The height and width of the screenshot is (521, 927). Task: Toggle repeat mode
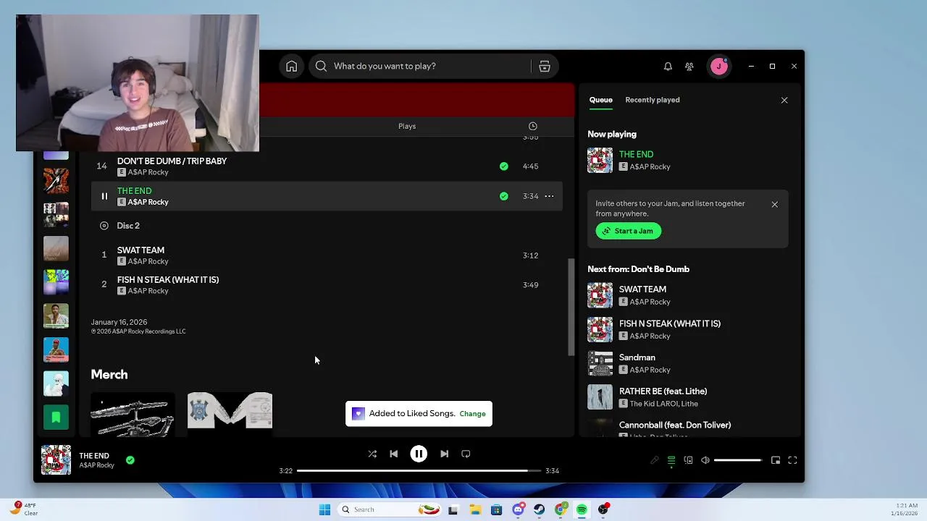tap(466, 454)
